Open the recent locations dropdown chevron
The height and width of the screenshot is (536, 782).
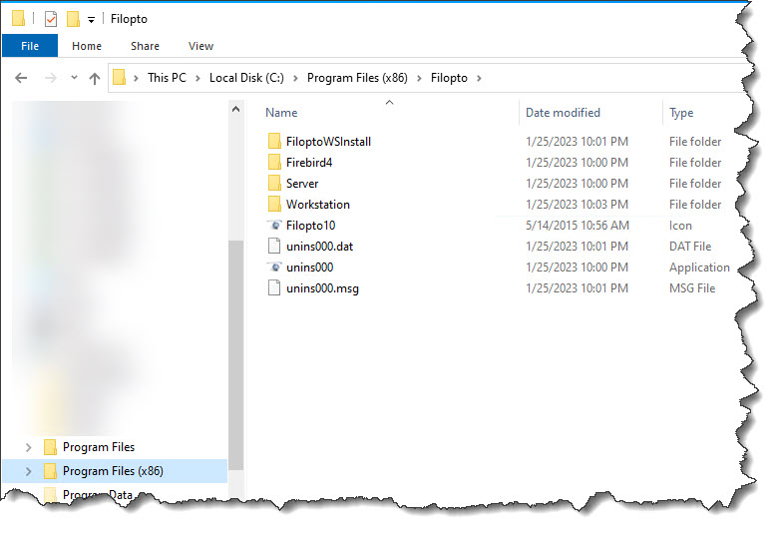(x=74, y=78)
